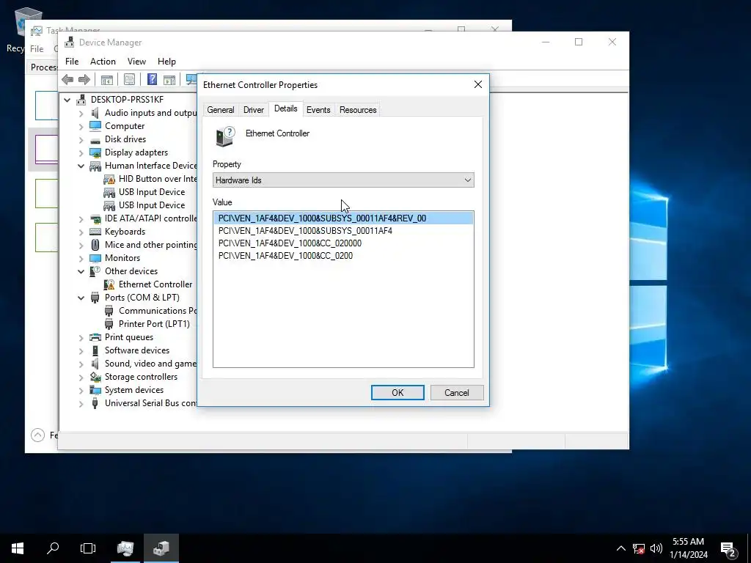This screenshot has height=563, width=751.
Task: Select Communications Port tree item
Action: click(158, 311)
